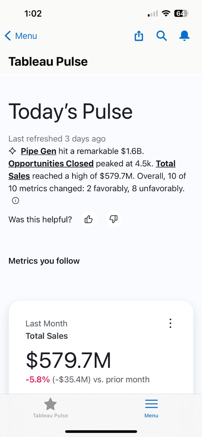202x437 pixels.
Task: Open the Pipe Gen metric link
Action: pos(39,151)
